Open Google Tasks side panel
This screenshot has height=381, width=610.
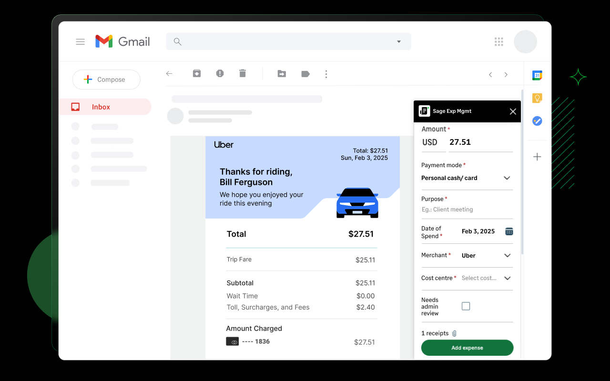click(x=537, y=121)
